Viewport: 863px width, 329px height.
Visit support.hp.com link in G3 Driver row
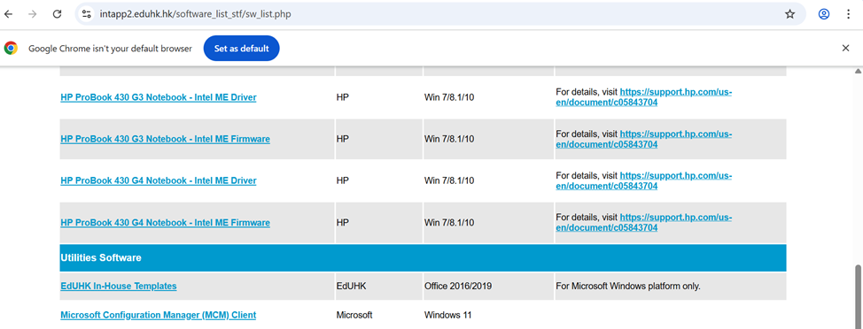pos(643,97)
